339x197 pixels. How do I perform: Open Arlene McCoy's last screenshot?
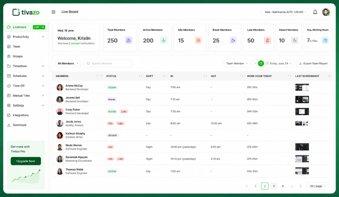(x=302, y=87)
